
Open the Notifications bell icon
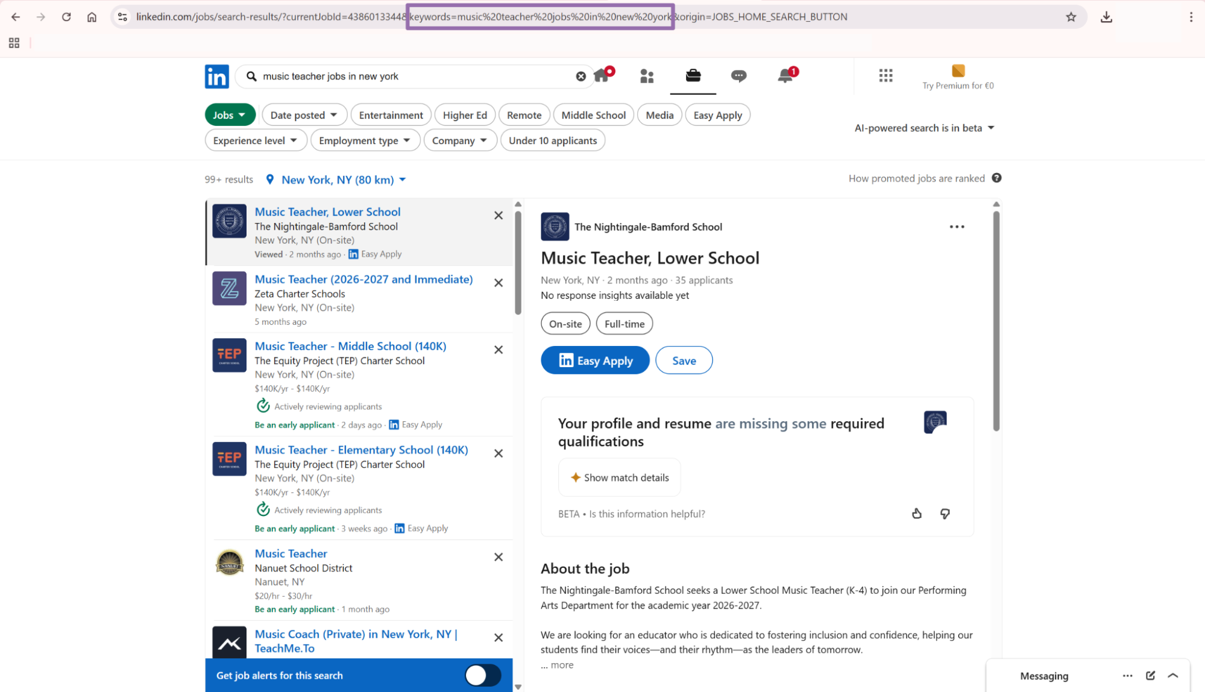point(785,76)
